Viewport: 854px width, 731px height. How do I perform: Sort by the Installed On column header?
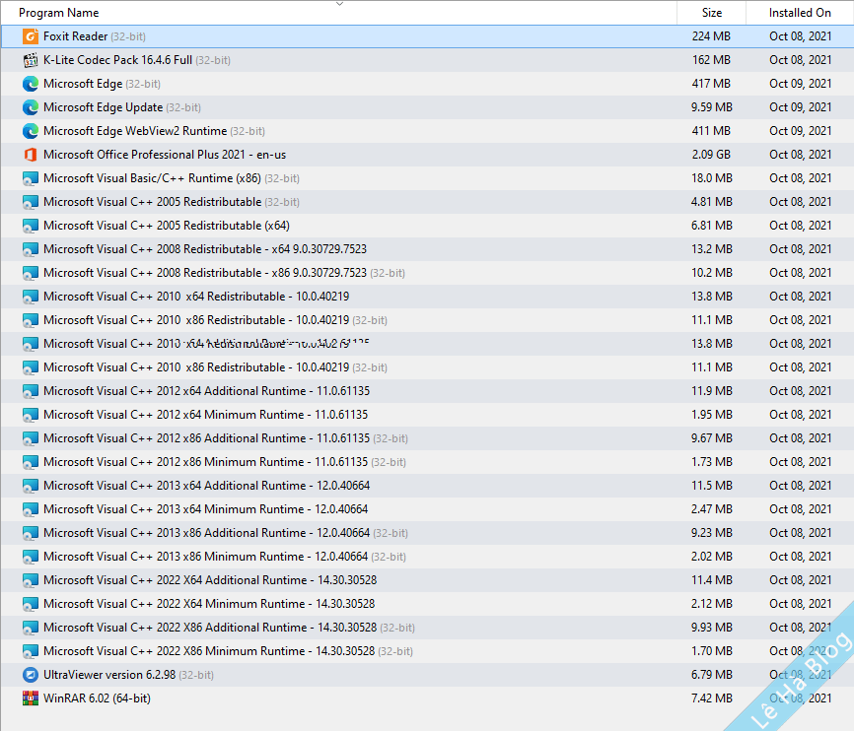pyautogui.click(x=800, y=13)
